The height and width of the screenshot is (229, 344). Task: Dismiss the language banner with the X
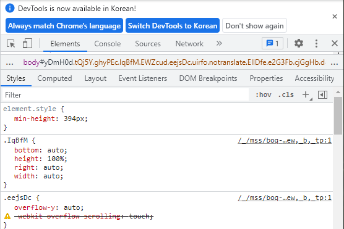(335, 17)
